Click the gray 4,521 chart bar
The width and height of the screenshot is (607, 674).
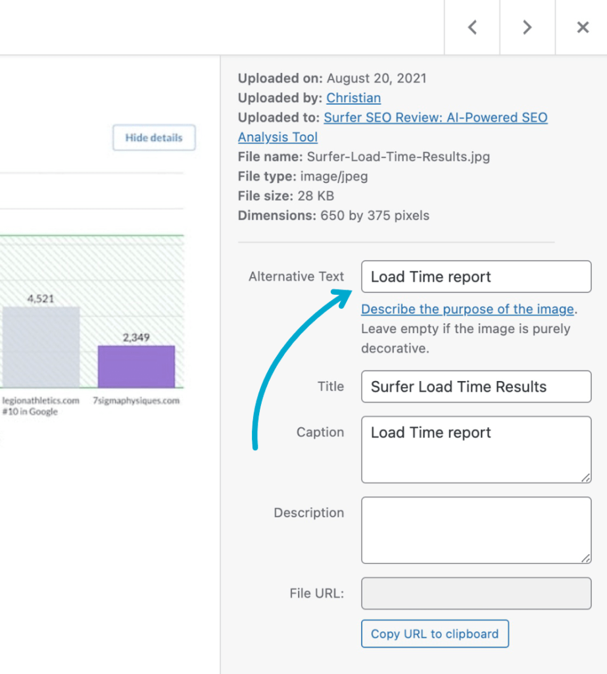pyautogui.click(x=41, y=347)
